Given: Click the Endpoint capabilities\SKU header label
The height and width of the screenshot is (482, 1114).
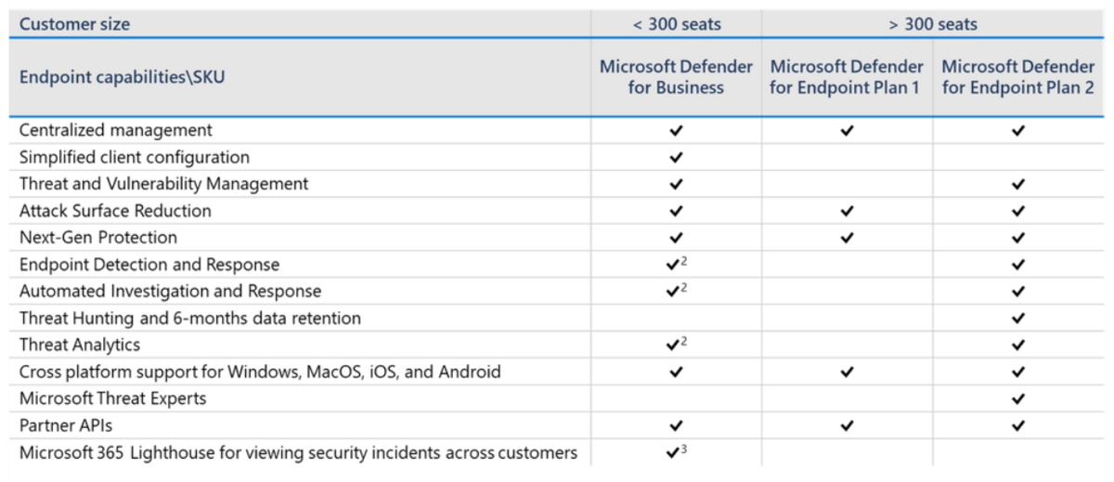Looking at the screenshot, I should point(122,77).
